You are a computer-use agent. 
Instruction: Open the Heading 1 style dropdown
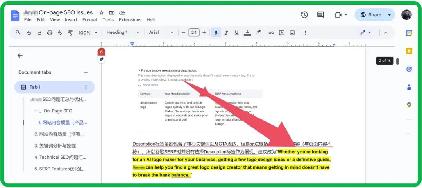123,33
